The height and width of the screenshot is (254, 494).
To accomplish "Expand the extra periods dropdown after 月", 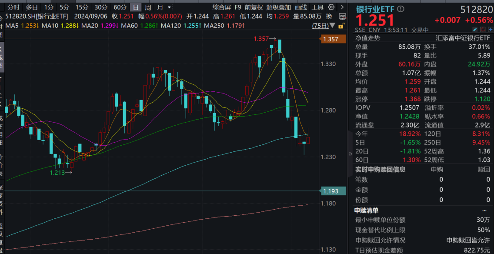I will point(170,7).
